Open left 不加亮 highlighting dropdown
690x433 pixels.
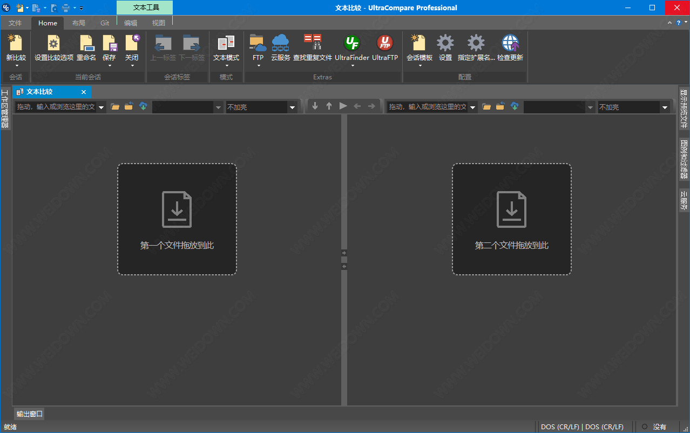coord(293,107)
